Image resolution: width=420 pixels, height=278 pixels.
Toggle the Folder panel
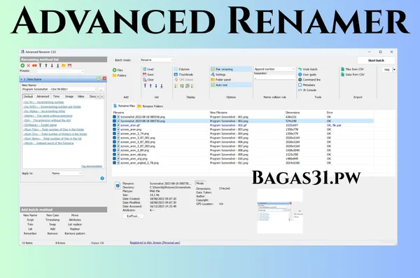coord(220,80)
